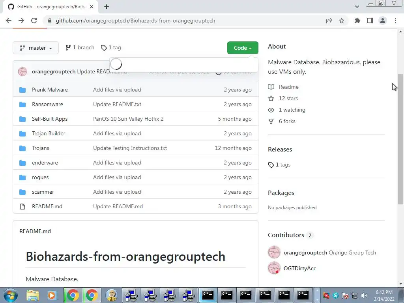Screen dimensions: 404x303
Task: Open the Windows Start menu orb
Action: pos(11,295)
